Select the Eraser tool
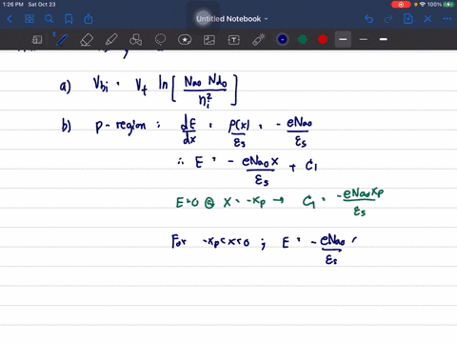The width and height of the screenshot is (457, 343). [87, 40]
